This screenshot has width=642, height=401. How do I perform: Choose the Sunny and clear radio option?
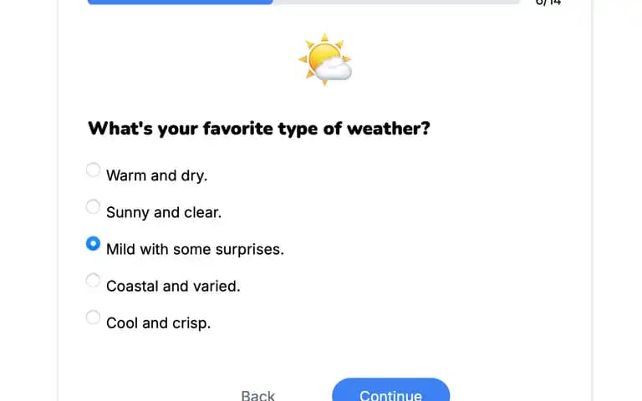tap(93, 206)
